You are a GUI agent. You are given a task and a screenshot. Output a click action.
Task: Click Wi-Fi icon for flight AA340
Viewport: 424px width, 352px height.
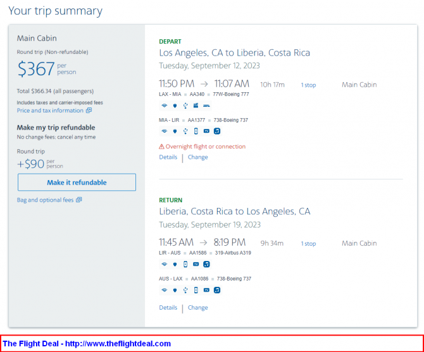164,106
